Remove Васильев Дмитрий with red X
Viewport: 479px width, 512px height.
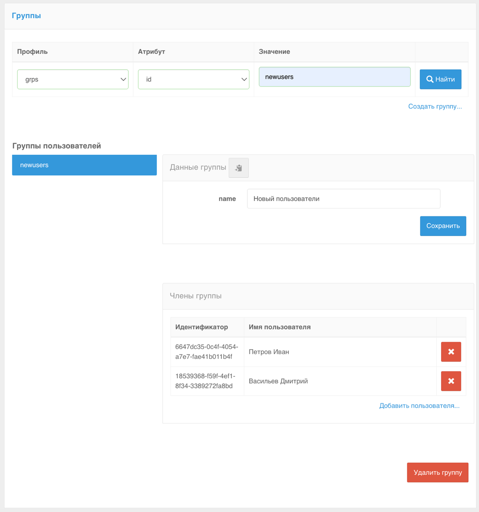451,381
